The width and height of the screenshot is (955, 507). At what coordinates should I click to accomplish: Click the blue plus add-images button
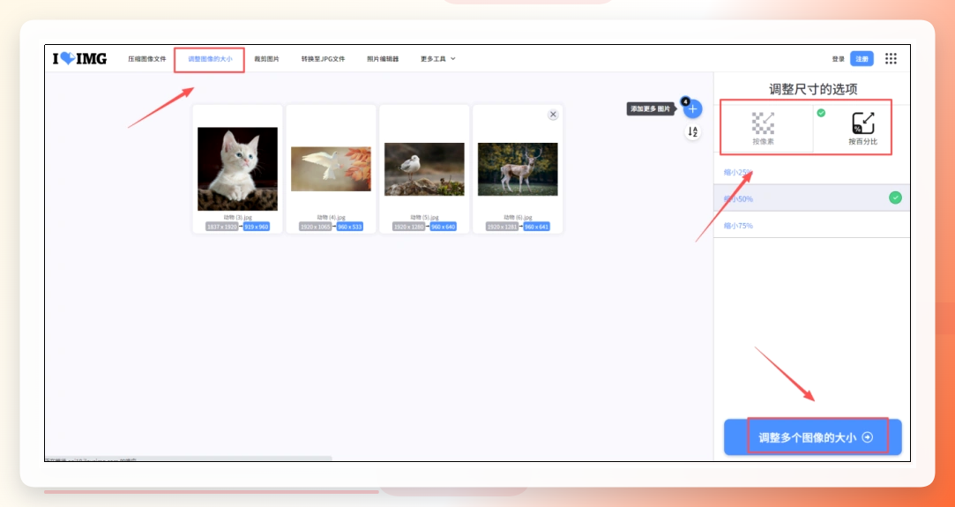click(x=692, y=109)
